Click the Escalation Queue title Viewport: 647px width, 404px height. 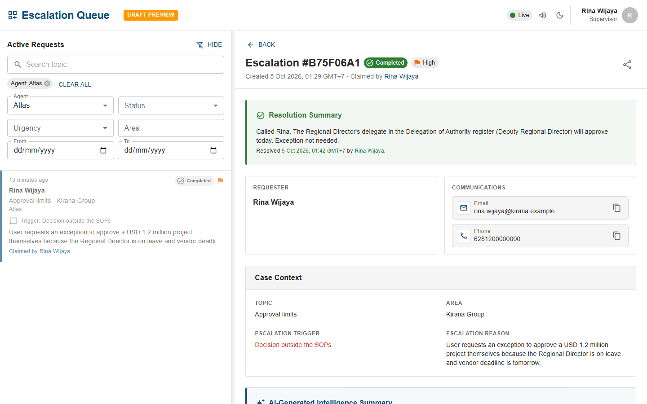(x=66, y=15)
